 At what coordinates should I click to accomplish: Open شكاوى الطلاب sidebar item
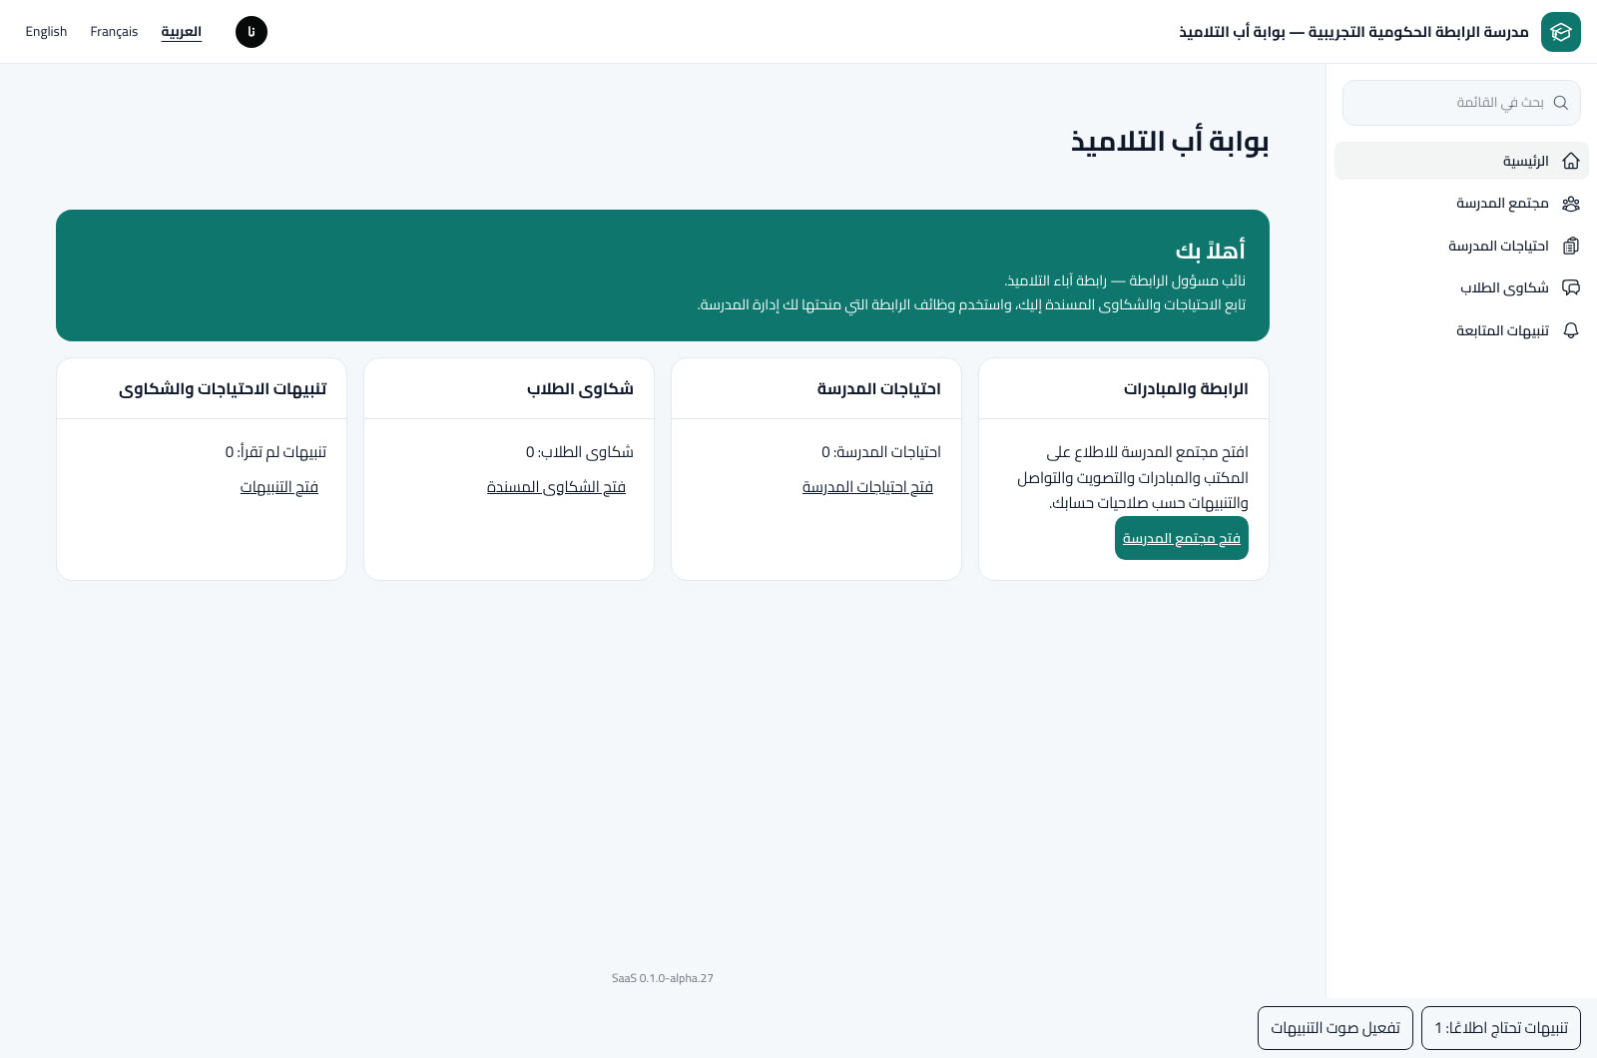click(x=1461, y=288)
